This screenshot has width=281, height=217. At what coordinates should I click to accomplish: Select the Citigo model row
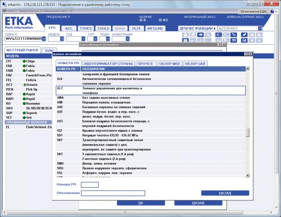[29, 61]
